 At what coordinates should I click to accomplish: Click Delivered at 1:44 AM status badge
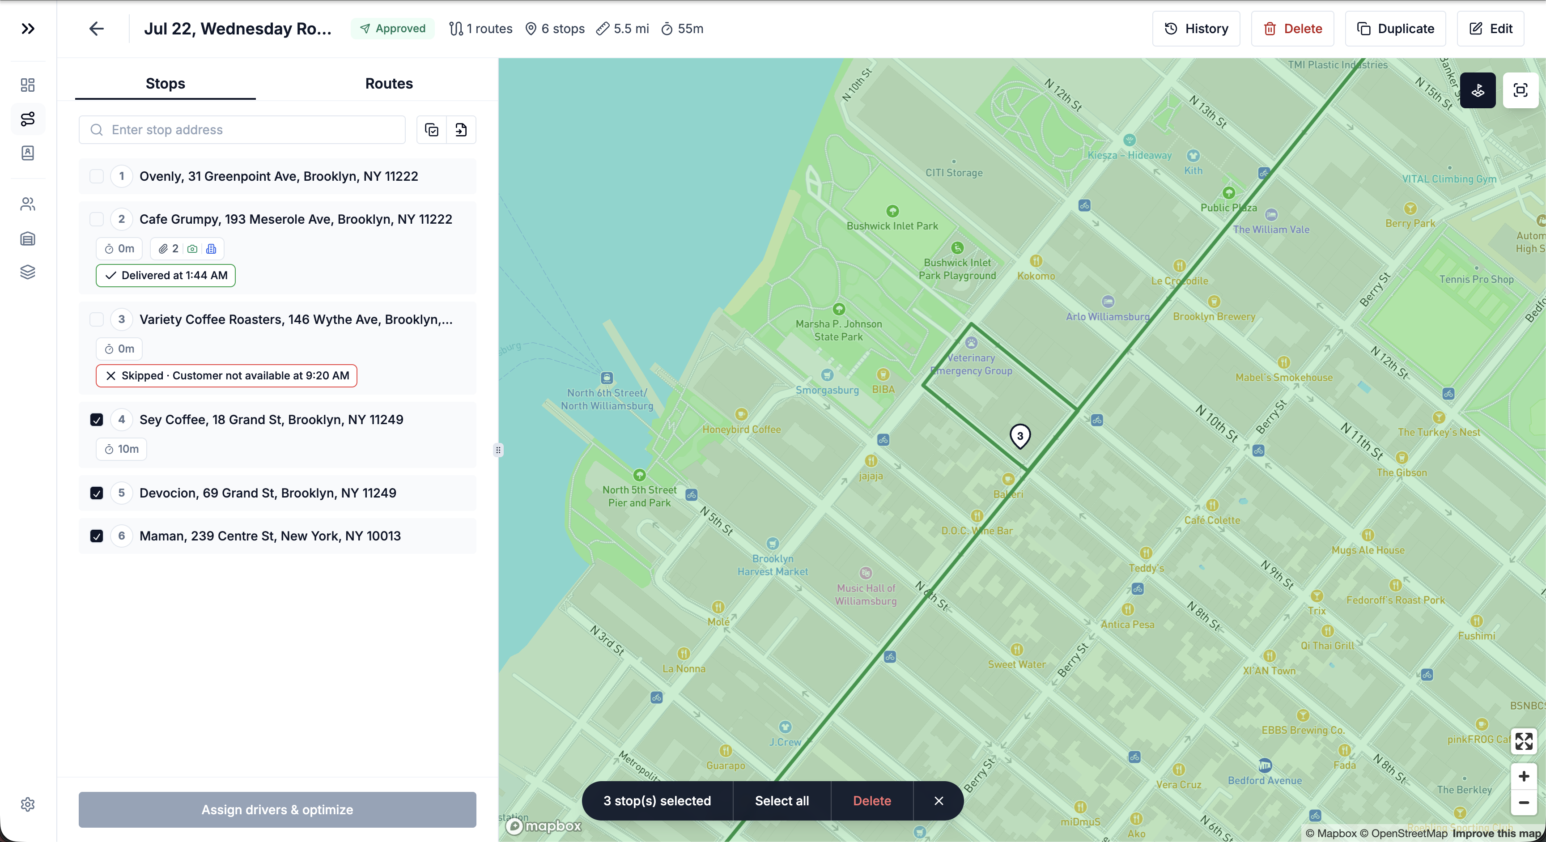click(x=166, y=276)
